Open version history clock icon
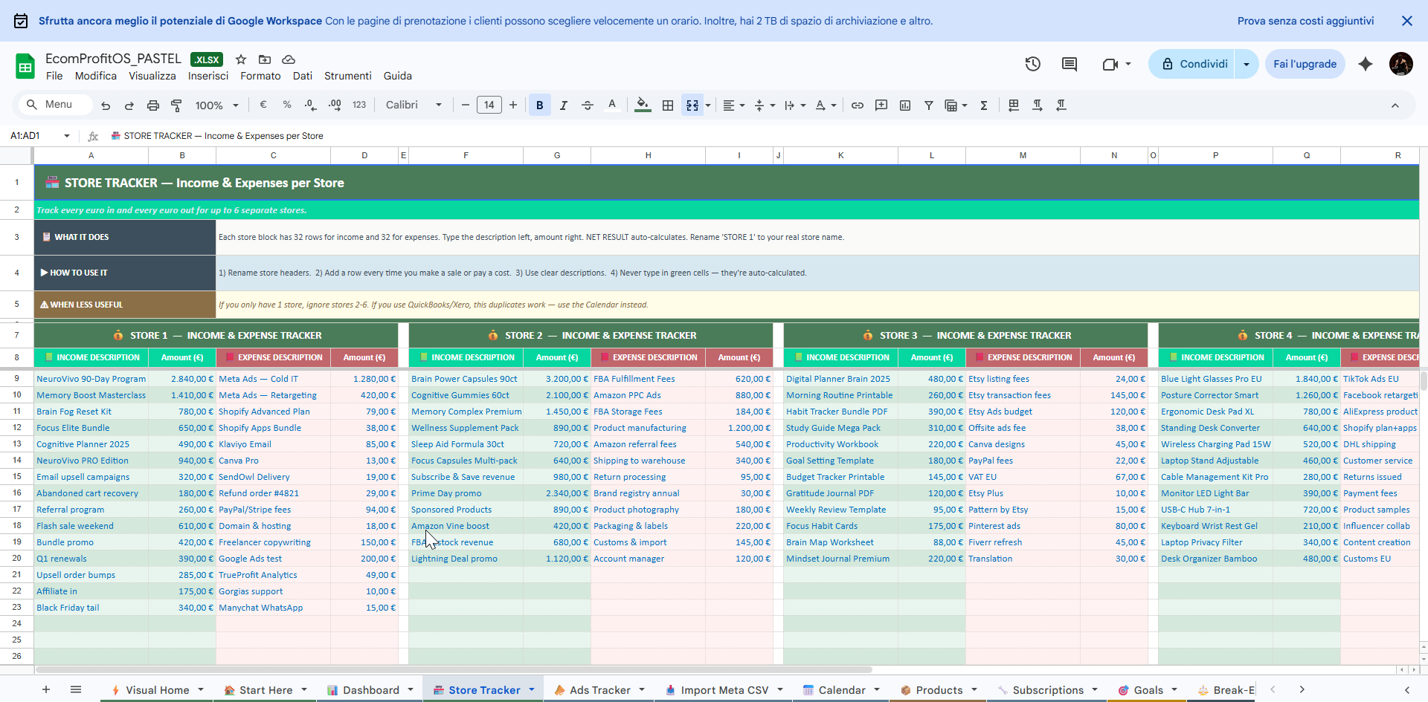 [1032, 64]
